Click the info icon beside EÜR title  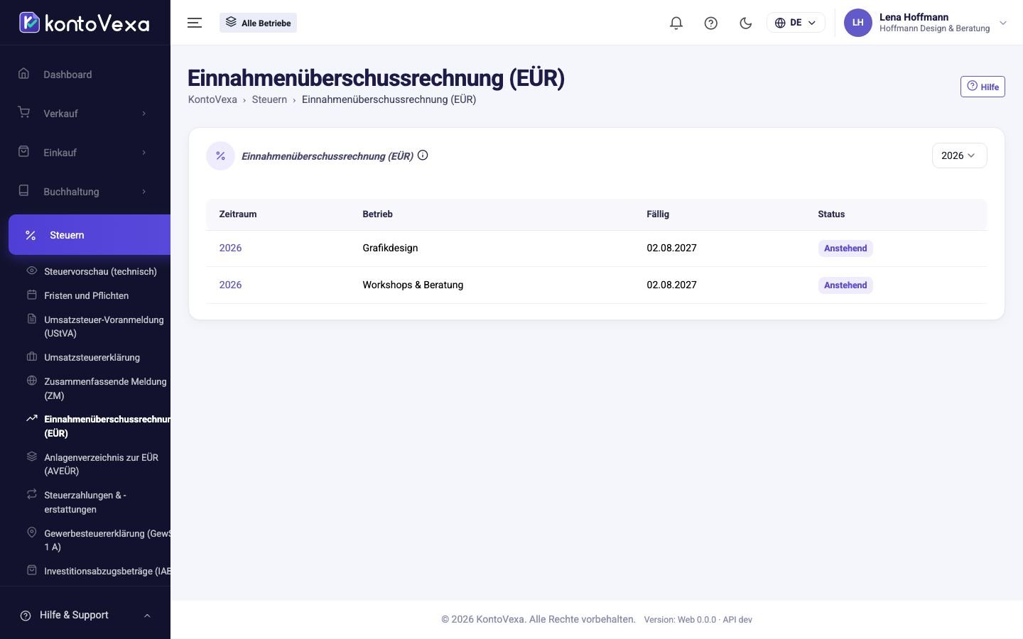[x=423, y=155]
